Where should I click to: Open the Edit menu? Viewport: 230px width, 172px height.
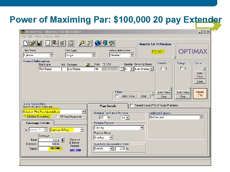30,36
